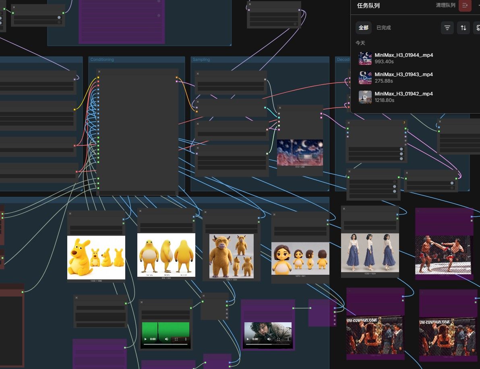Collapse the furry bull monster preview node

pyautogui.click(x=205, y=212)
